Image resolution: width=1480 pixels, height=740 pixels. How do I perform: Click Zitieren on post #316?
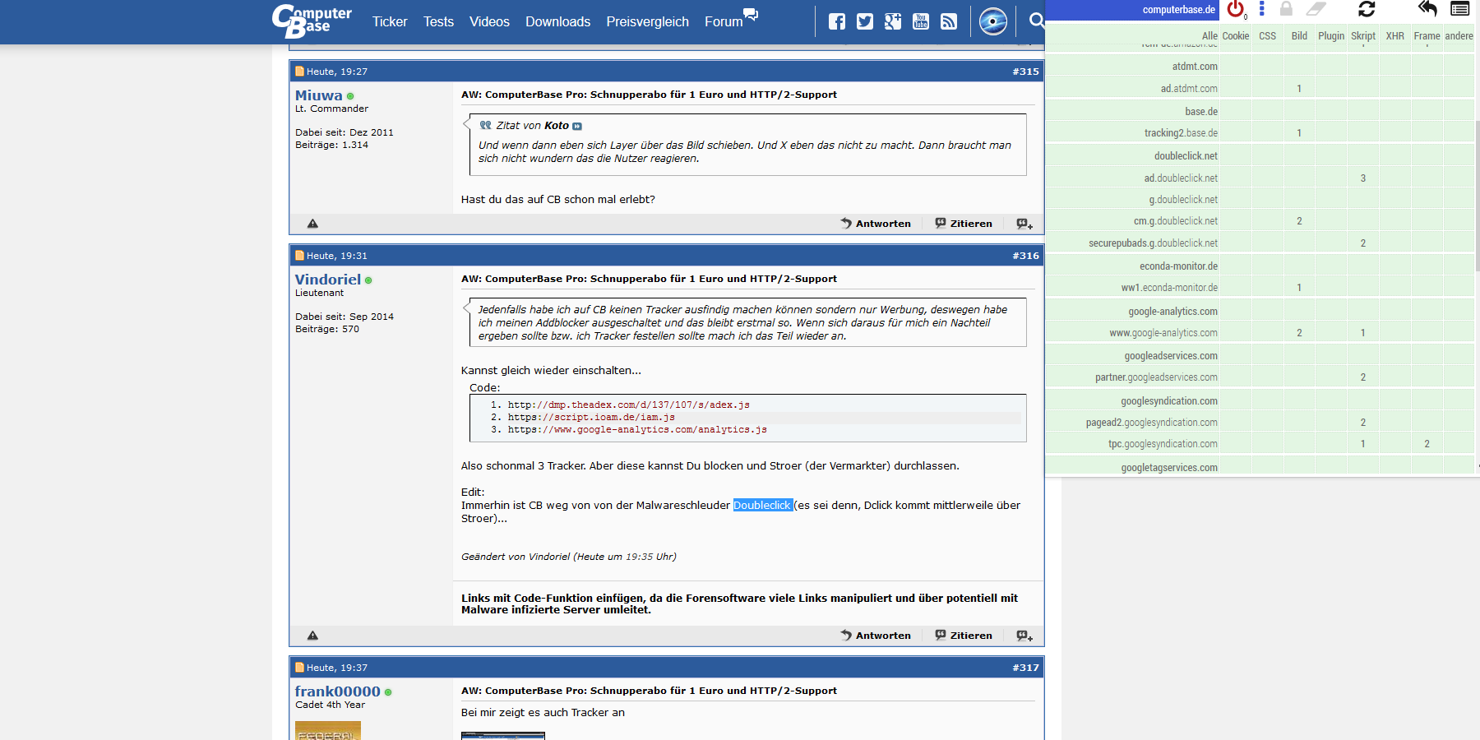click(x=964, y=636)
